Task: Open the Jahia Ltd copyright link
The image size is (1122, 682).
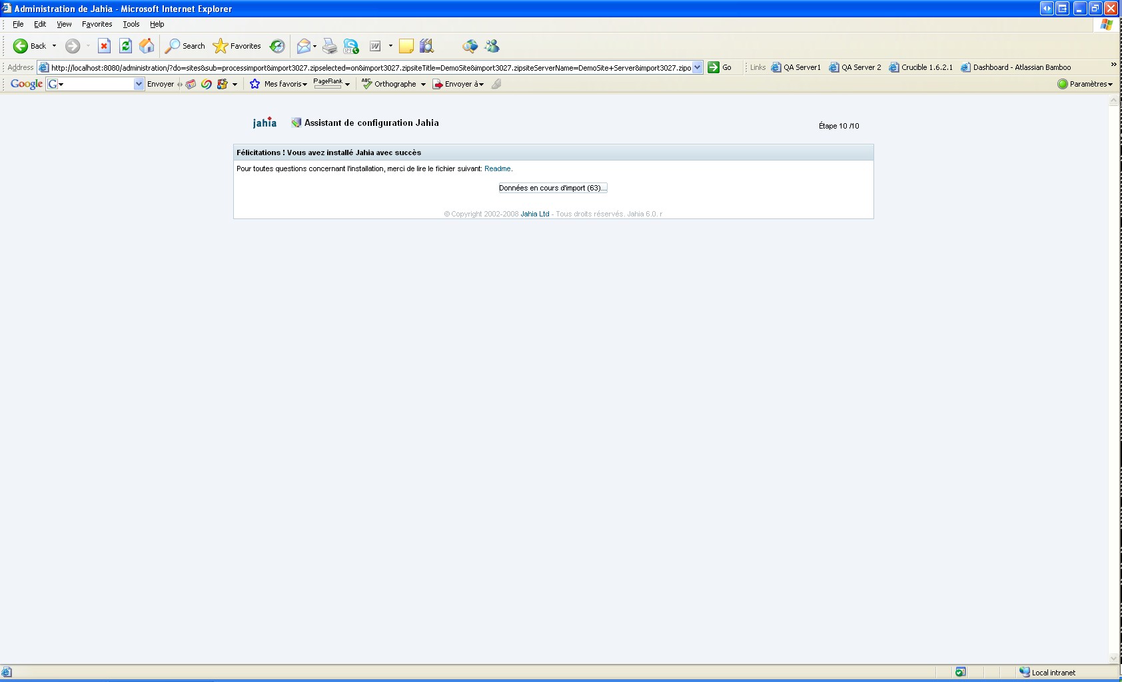Action: (535, 214)
